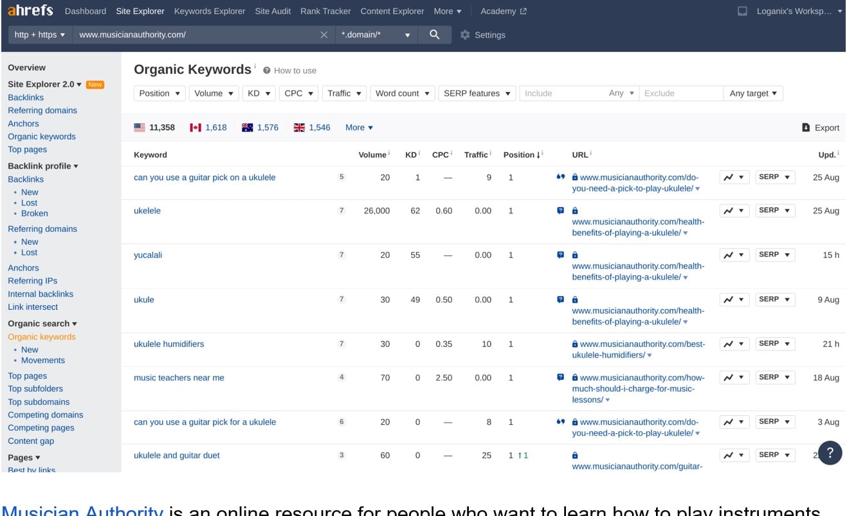Click the Ahrefs logo

30,11
